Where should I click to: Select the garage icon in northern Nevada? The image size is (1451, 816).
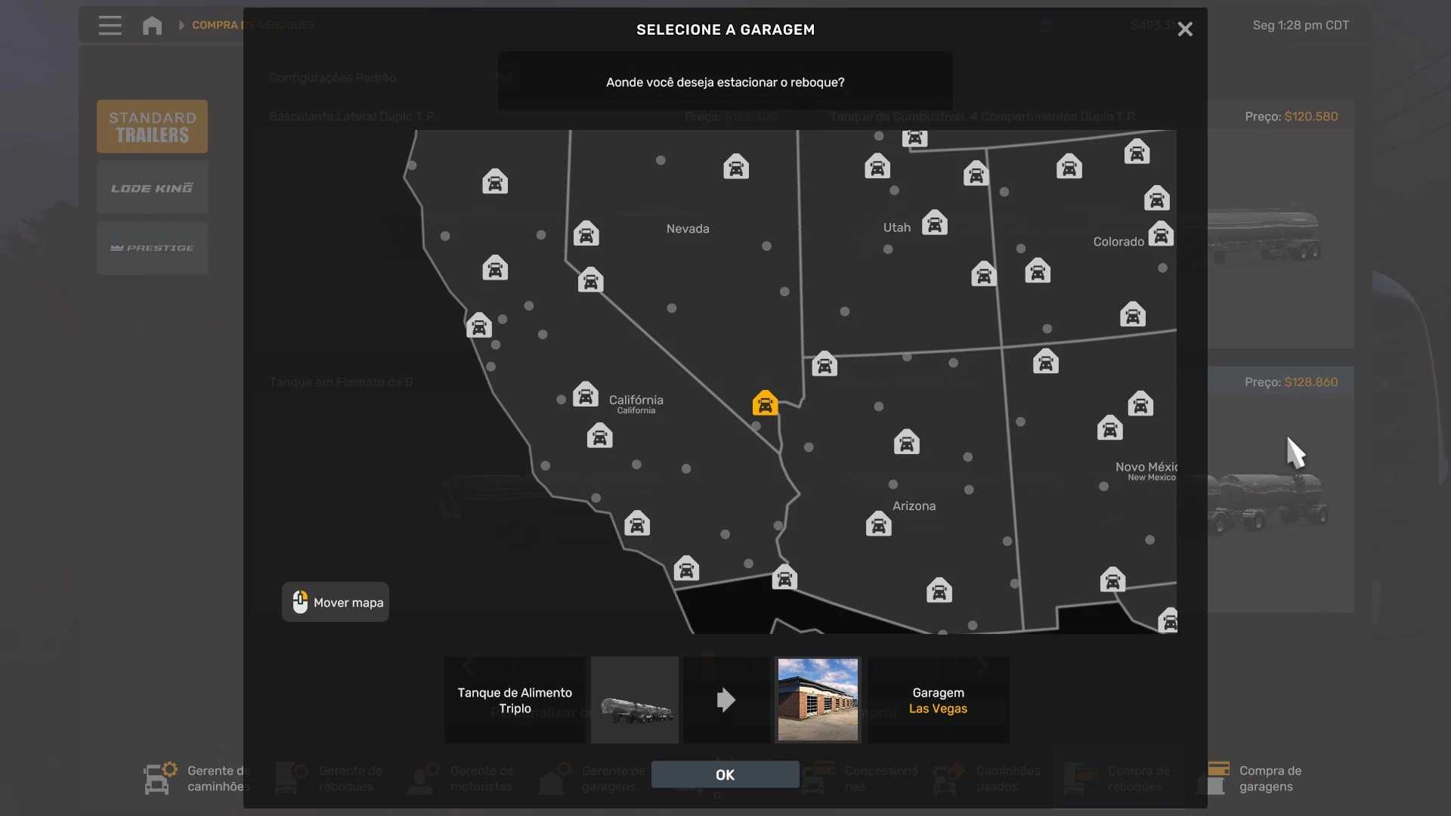point(735,167)
